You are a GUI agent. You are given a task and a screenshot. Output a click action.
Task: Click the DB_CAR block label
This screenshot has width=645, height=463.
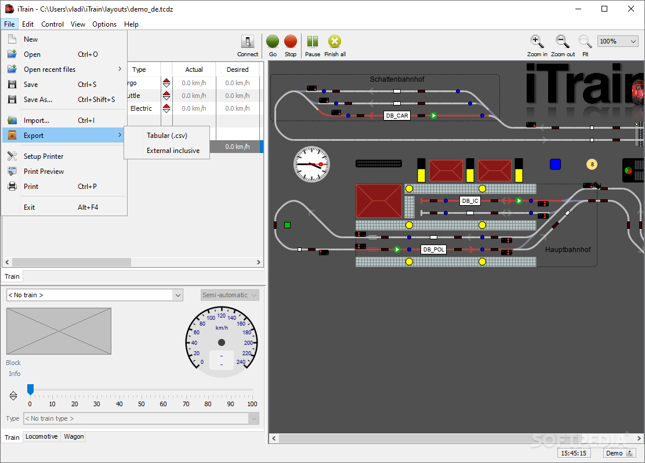[397, 116]
